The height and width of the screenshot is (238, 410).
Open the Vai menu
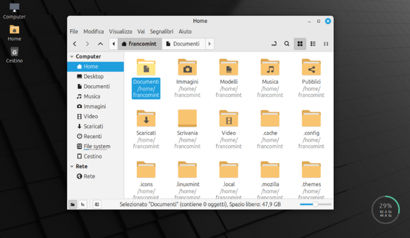(141, 31)
